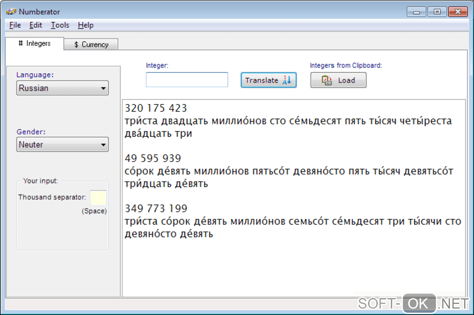Click the line 'двадцать три'

tap(158, 133)
